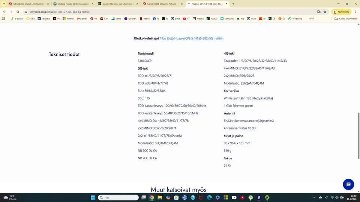Click the Tilaa tästä Huawei CPE 5 link

coord(192,39)
